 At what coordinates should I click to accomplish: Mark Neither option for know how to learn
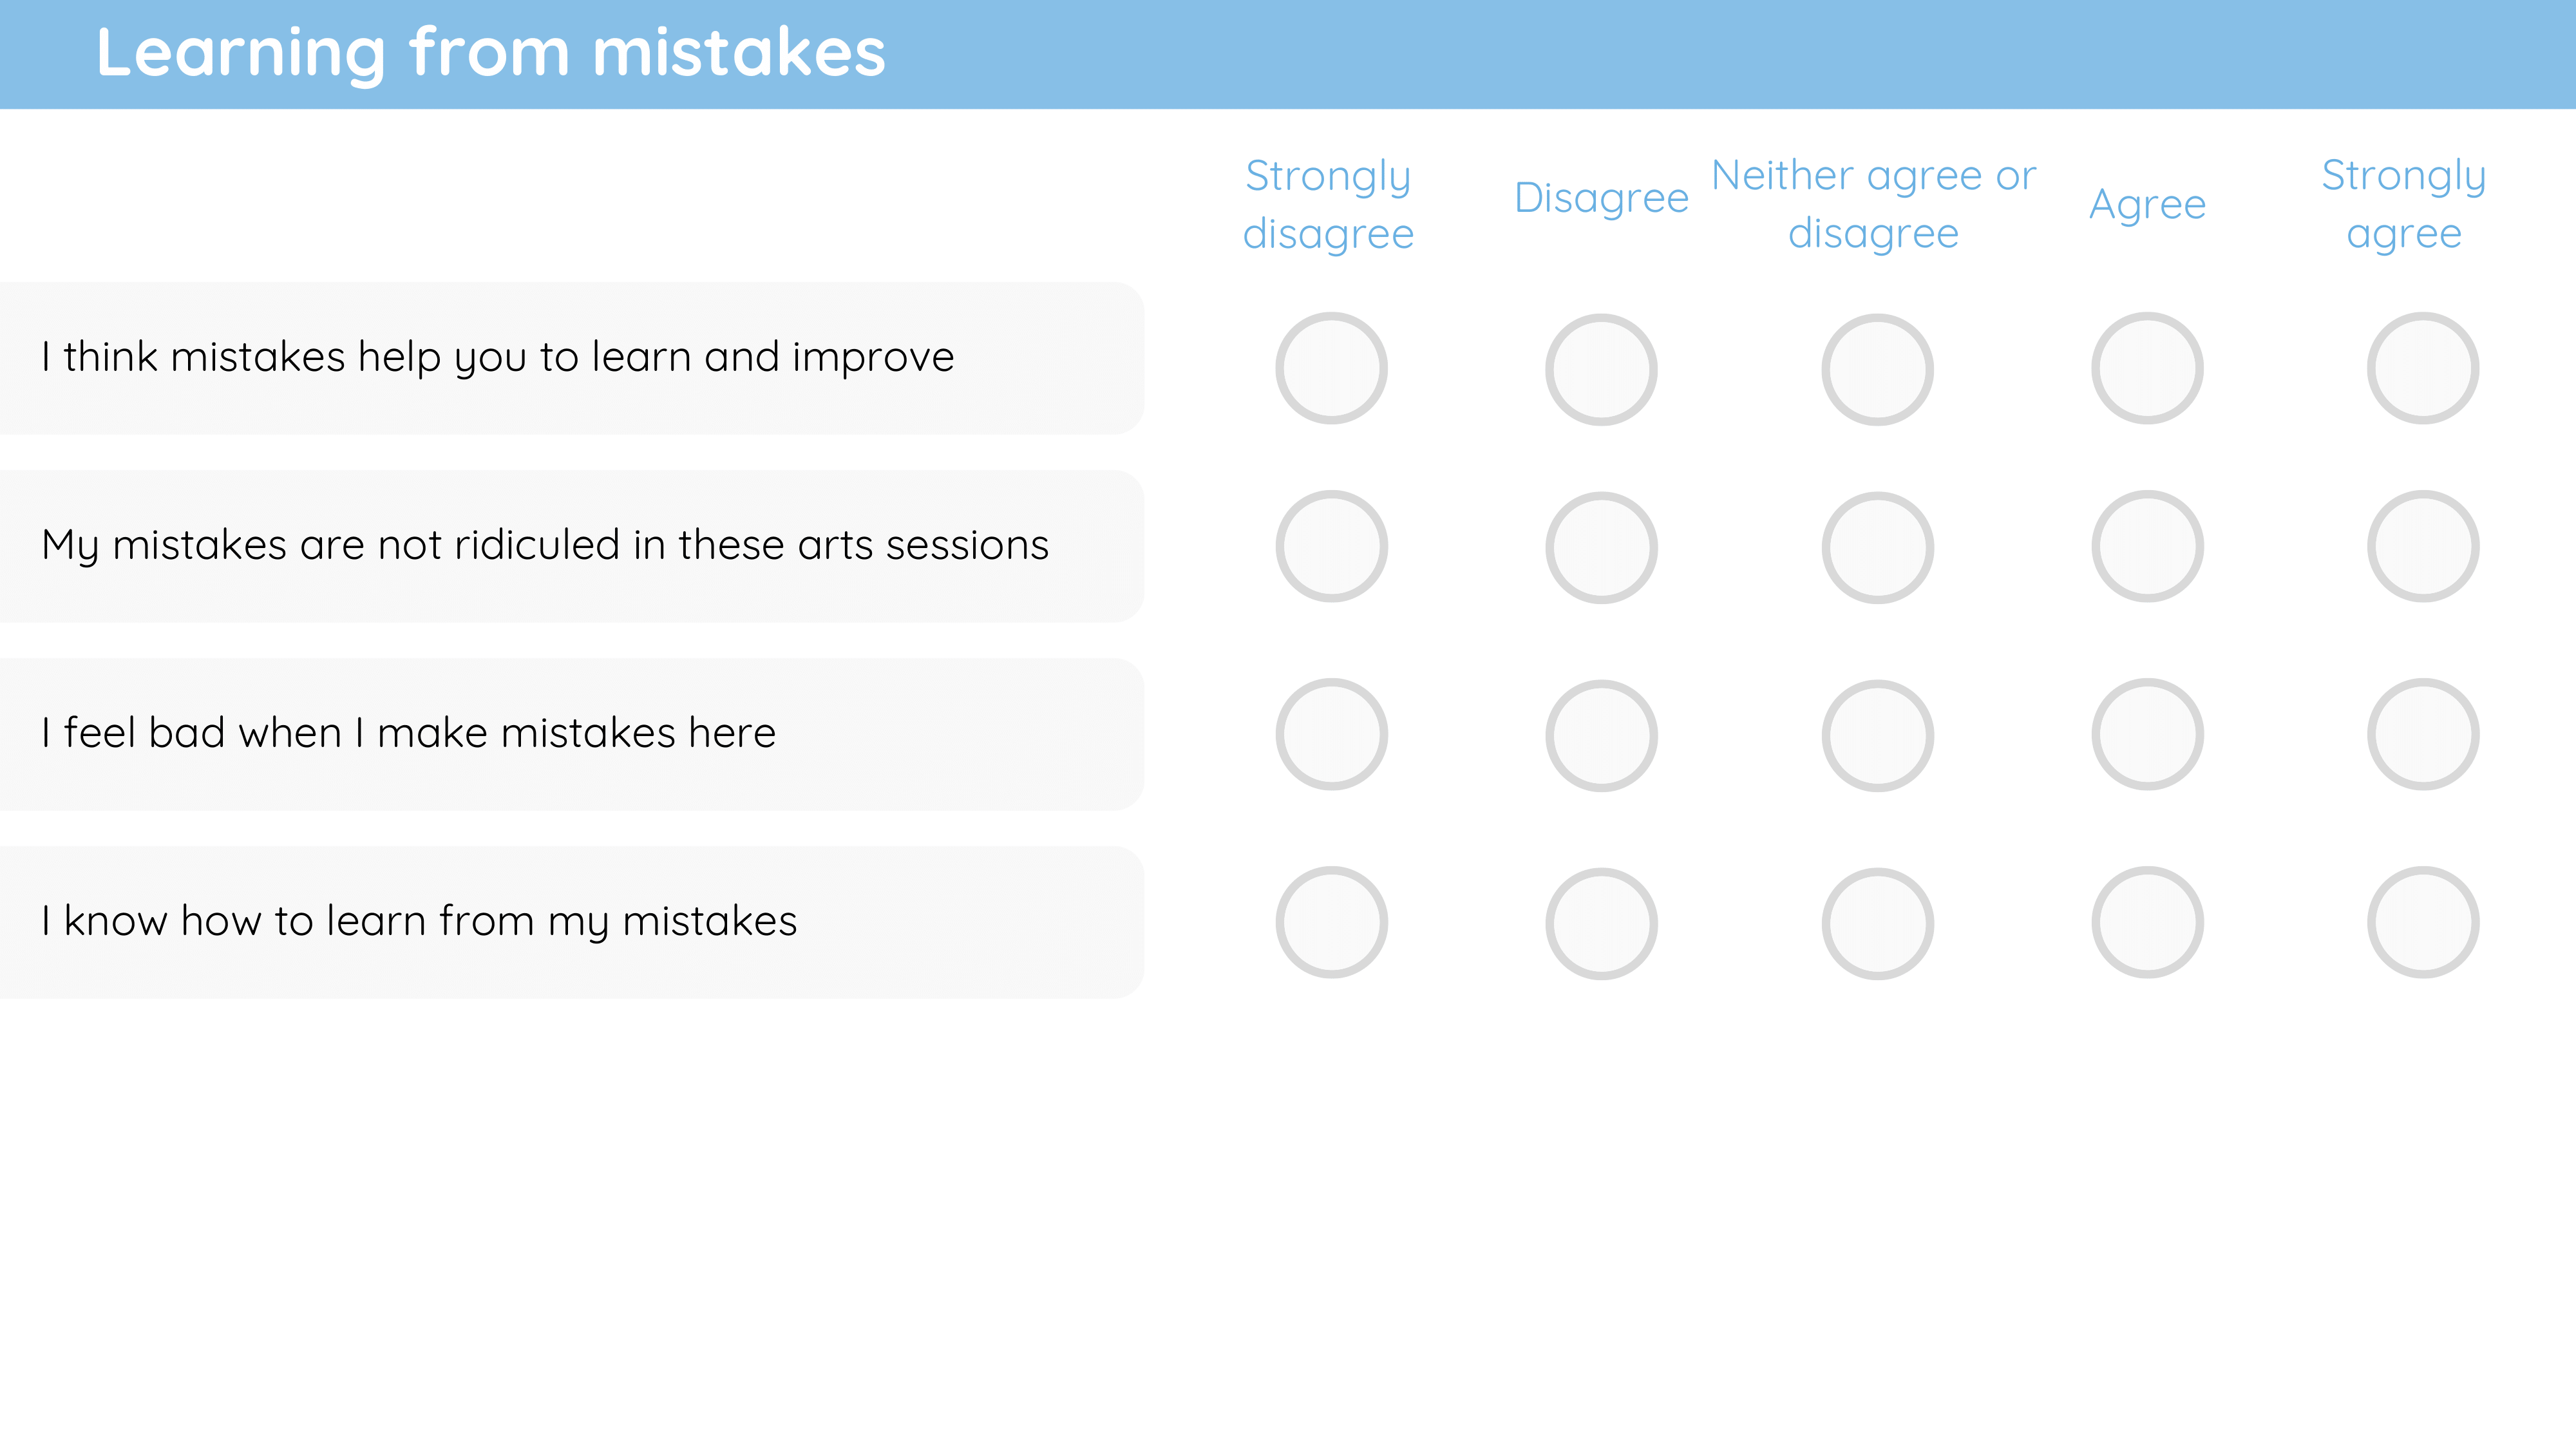1877,924
